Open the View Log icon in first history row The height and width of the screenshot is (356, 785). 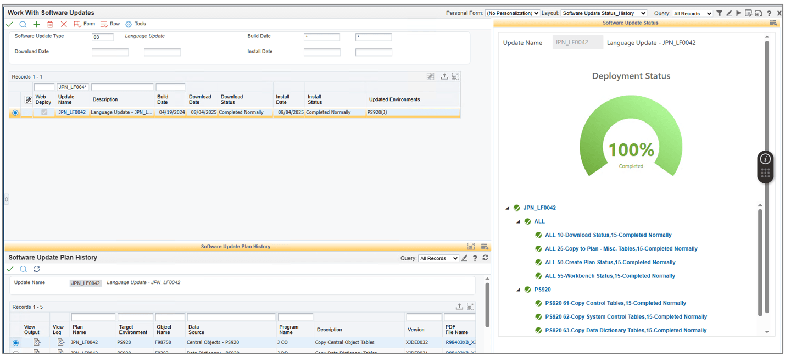pos(60,342)
